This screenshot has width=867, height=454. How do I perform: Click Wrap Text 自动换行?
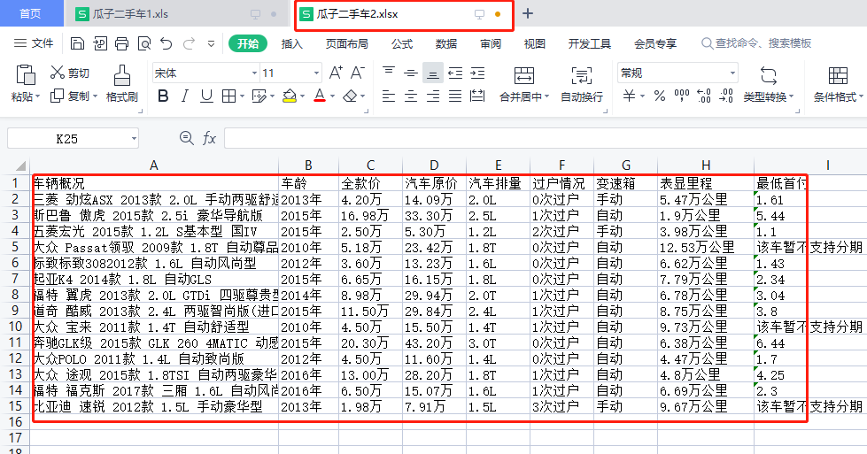(x=582, y=84)
